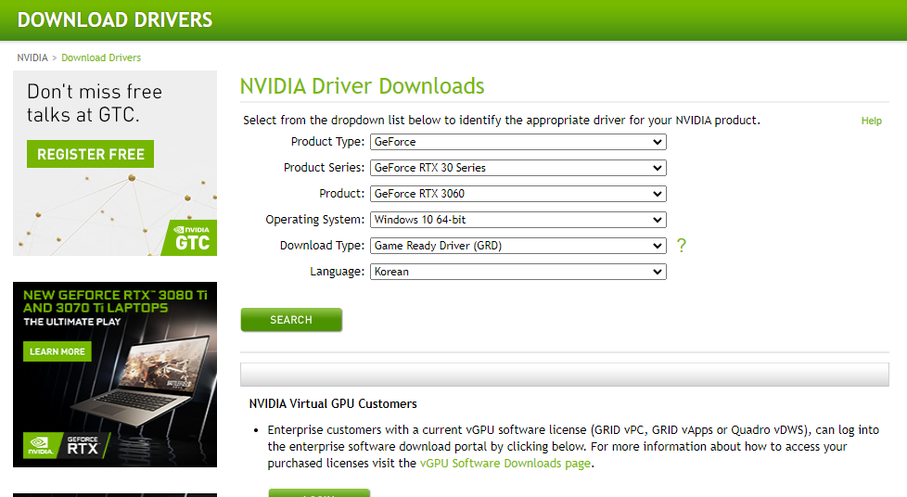Click the 'Operating System:' label
The image size is (907, 497).
[314, 220]
